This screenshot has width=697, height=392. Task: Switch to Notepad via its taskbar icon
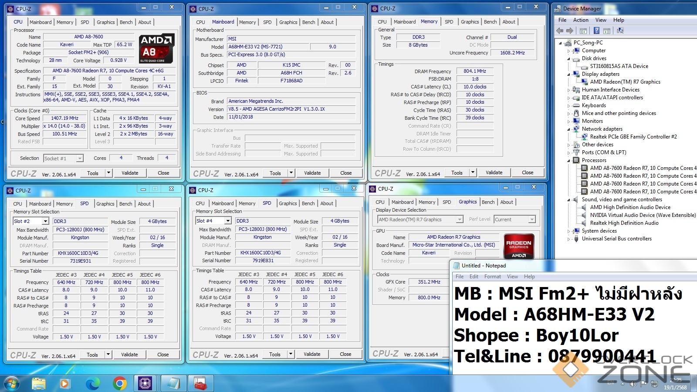pyautogui.click(x=173, y=383)
